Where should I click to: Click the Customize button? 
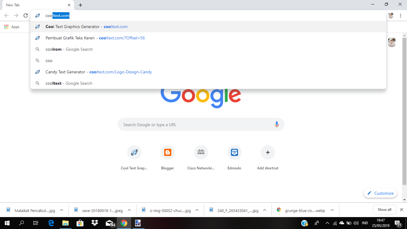[x=380, y=193]
